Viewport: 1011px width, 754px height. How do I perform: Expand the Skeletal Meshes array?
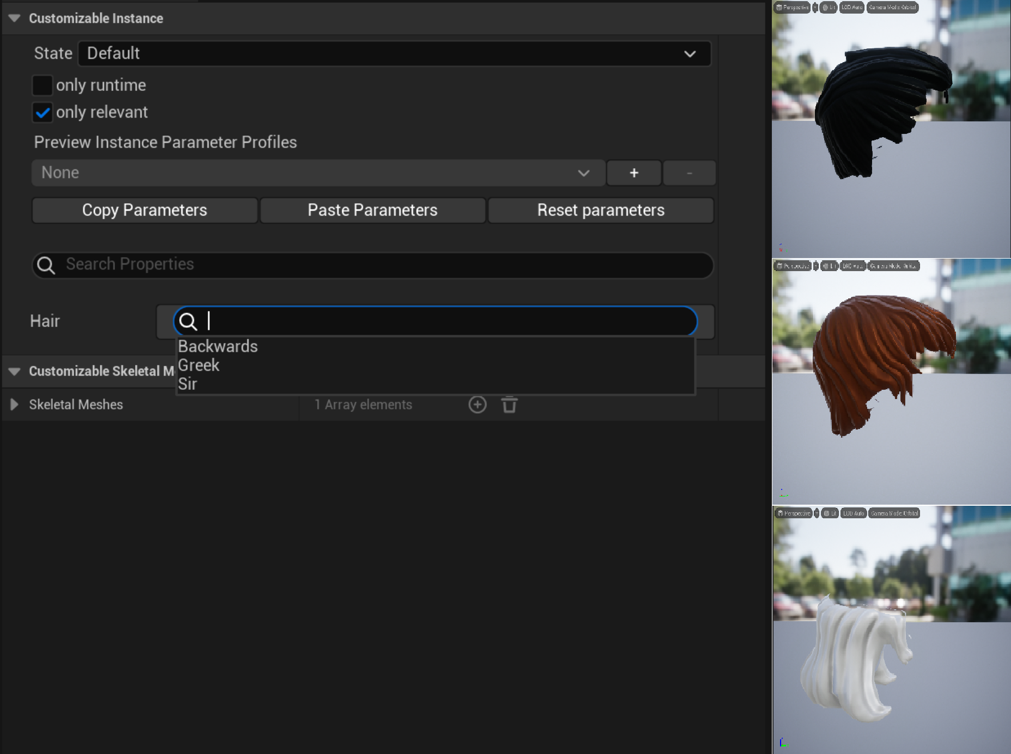click(14, 404)
